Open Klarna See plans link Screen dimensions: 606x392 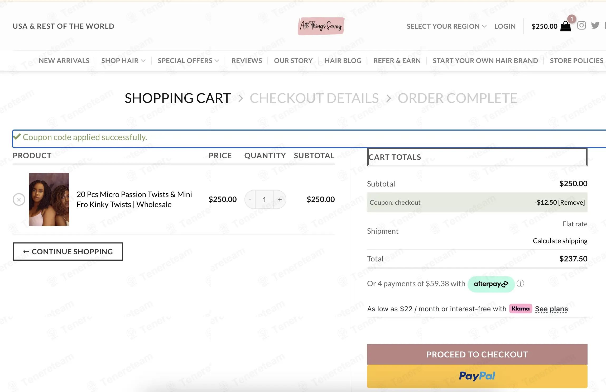tap(551, 309)
